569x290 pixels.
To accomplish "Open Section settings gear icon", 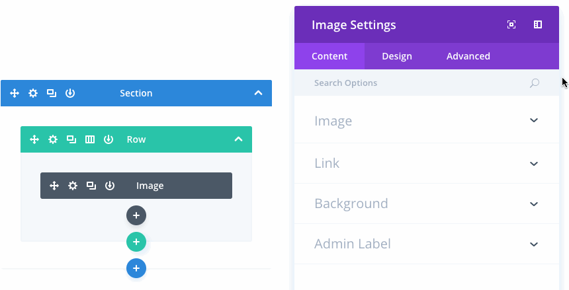I will click(x=33, y=93).
